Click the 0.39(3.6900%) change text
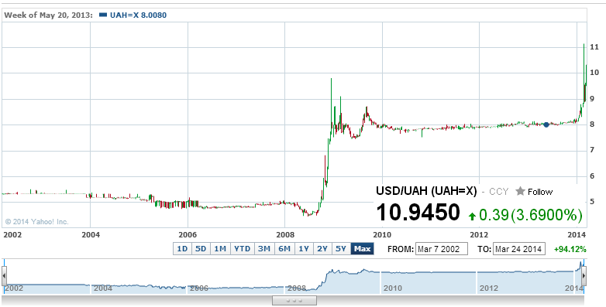This screenshot has width=606, height=307. pyautogui.click(x=530, y=215)
